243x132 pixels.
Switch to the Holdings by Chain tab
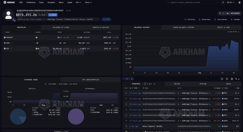(x=61, y=27)
